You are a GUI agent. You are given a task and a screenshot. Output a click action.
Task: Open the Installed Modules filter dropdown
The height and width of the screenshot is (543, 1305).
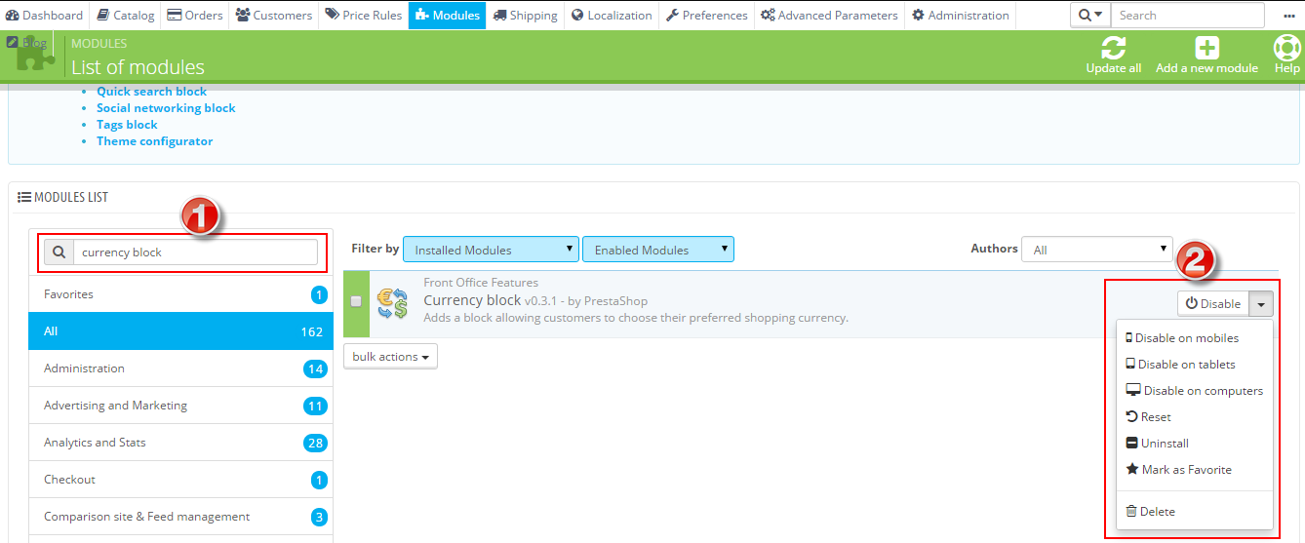click(491, 250)
